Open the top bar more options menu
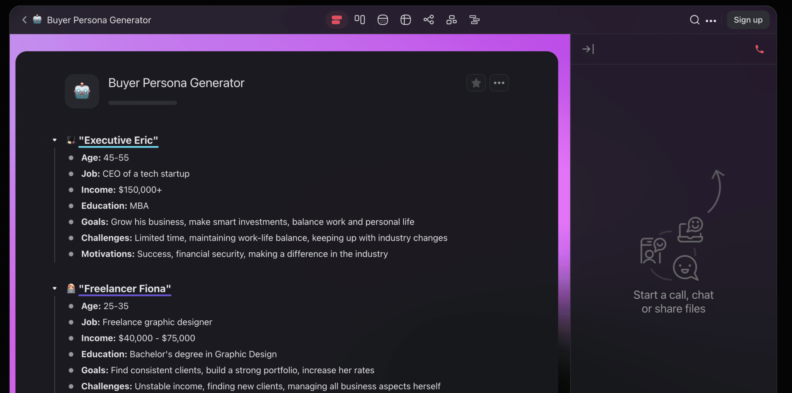Screen dimensions: 792x393 click(x=711, y=21)
